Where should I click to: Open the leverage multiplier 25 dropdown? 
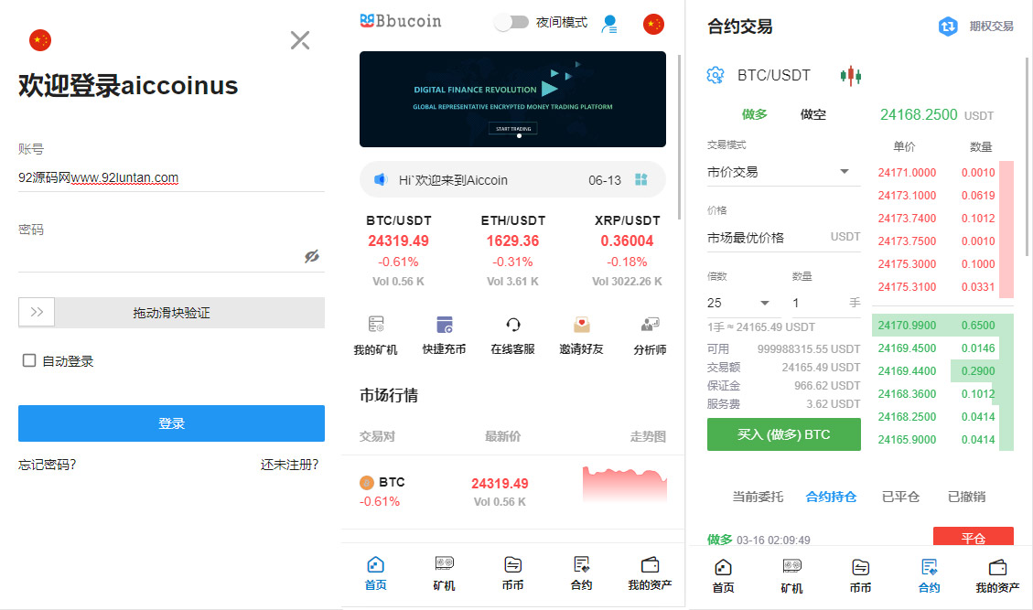765,303
